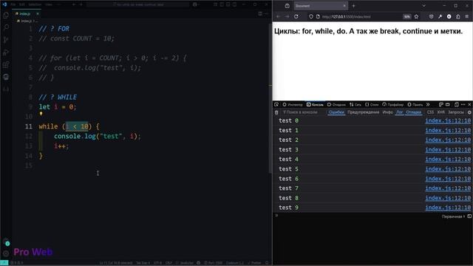Open index.js:12:10 link for test 9

[x=448, y=208]
